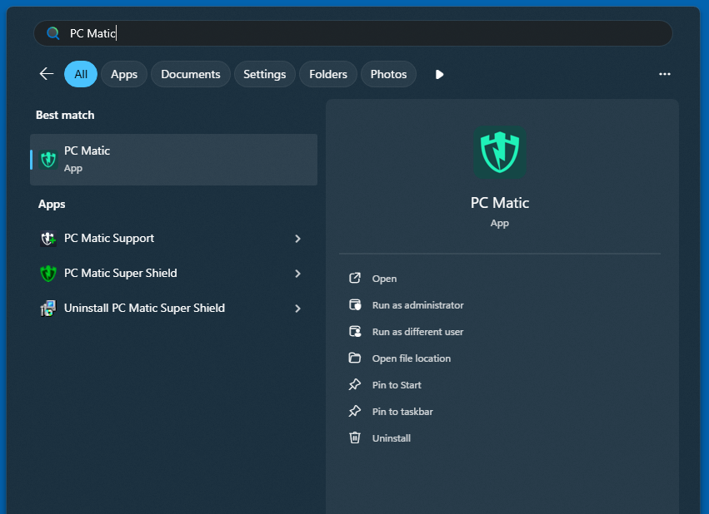Select the All filter tab
The image size is (709, 514).
click(x=81, y=74)
